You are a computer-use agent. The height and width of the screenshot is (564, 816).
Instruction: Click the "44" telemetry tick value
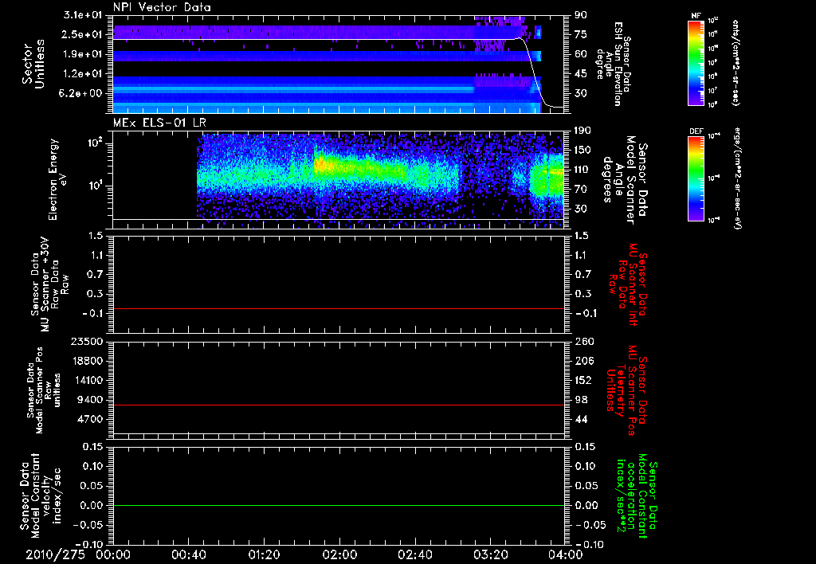(x=581, y=419)
